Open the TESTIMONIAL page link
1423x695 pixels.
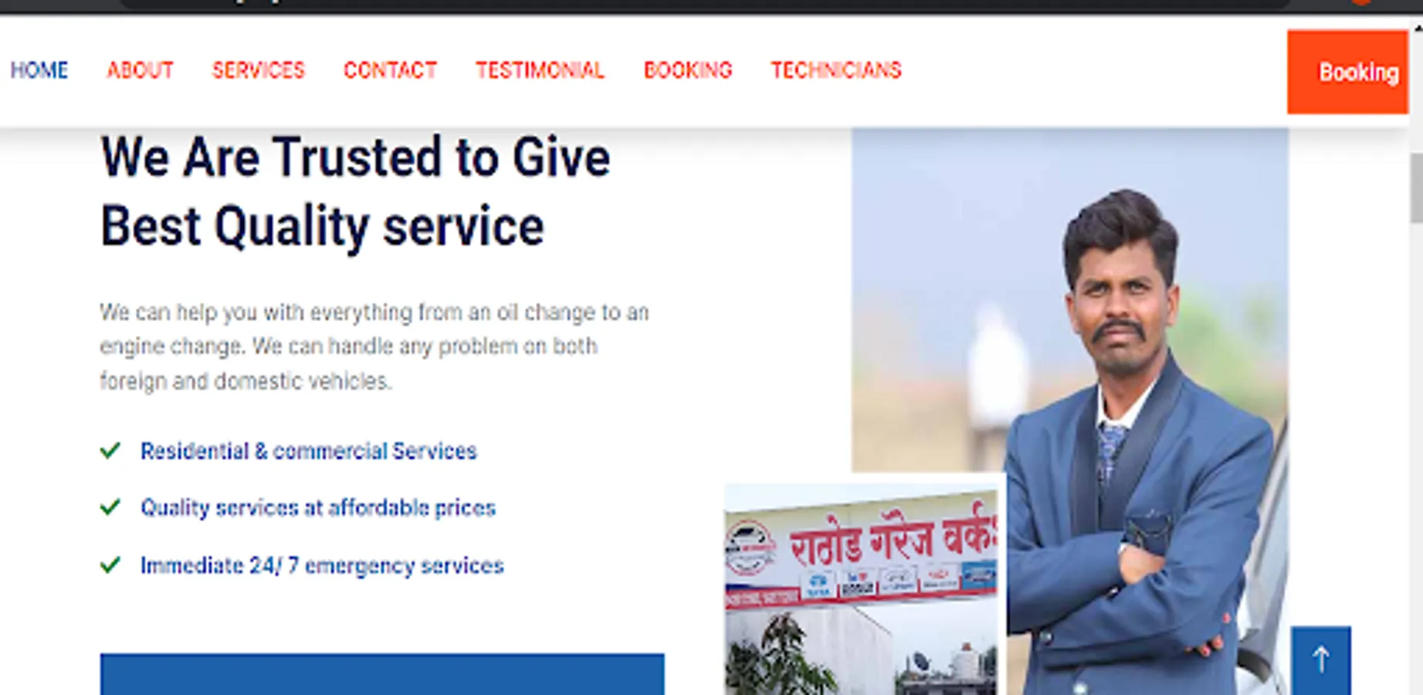(x=540, y=70)
